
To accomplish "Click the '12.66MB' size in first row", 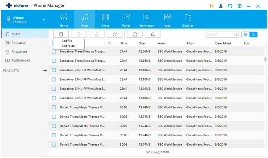I will 145,51.
